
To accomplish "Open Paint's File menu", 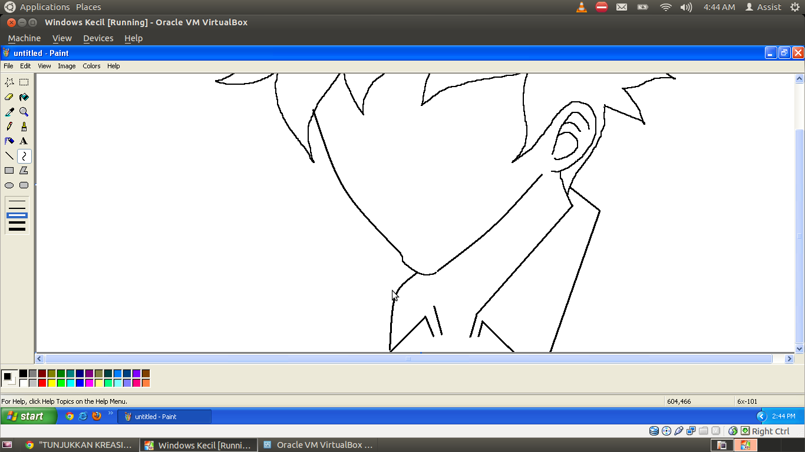I will pos(9,66).
